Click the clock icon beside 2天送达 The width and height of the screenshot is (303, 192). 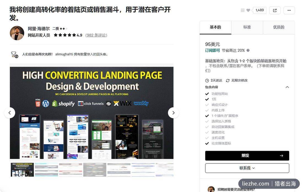click(207, 81)
